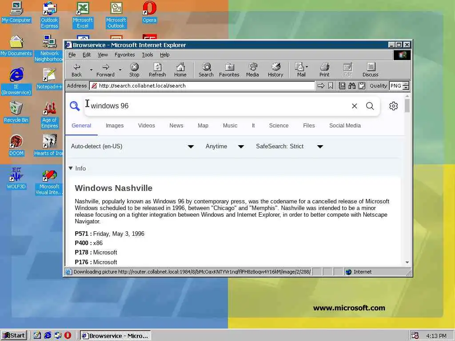Select the Microsoft Excel desktop shortcut

83,15
